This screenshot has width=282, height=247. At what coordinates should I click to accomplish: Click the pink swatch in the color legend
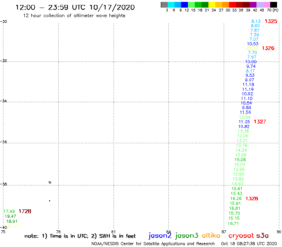coord(266,5)
